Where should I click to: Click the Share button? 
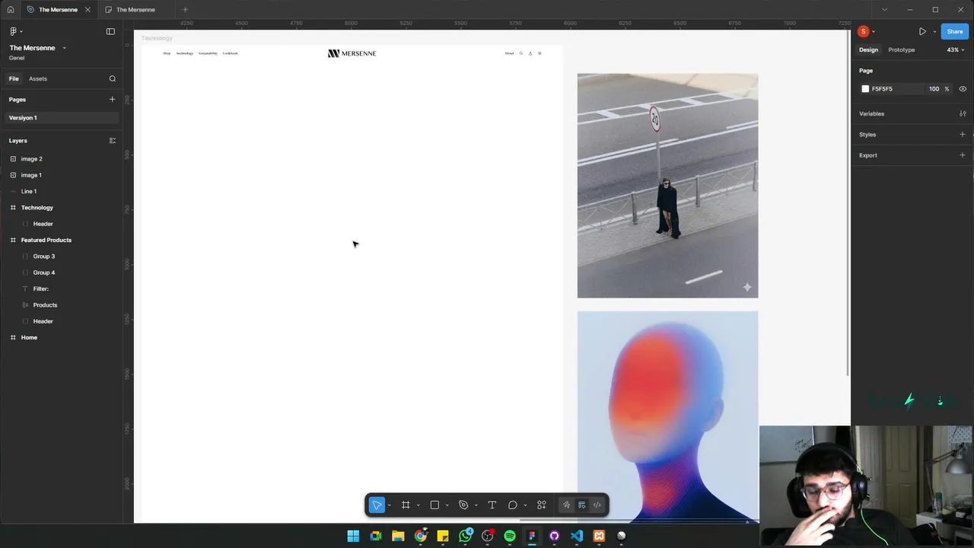tap(955, 31)
